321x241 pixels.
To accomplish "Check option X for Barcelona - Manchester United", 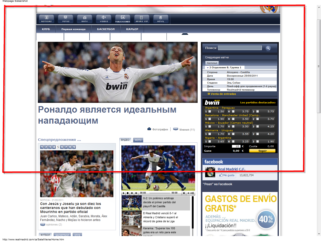I will [x=233, y=119].
